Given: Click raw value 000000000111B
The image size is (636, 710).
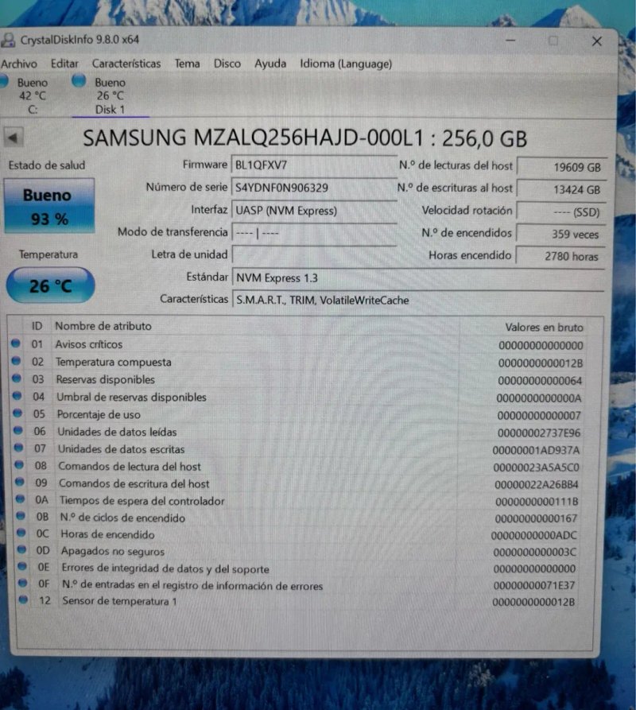Looking at the screenshot, I should pyautogui.click(x=537, y=502).
